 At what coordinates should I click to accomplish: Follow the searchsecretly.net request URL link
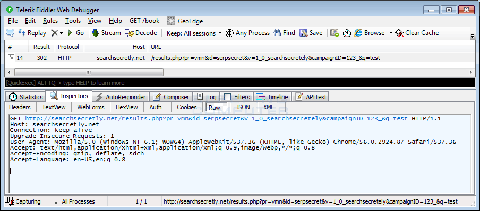(216, 119)
